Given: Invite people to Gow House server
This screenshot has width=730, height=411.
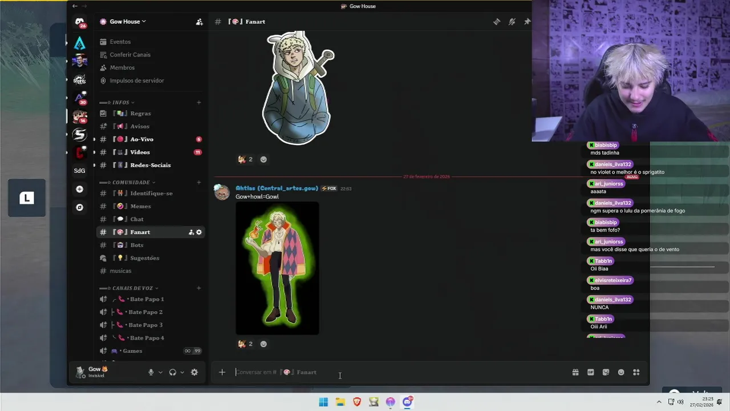Looking at the screenshot, I should (199, 22).
